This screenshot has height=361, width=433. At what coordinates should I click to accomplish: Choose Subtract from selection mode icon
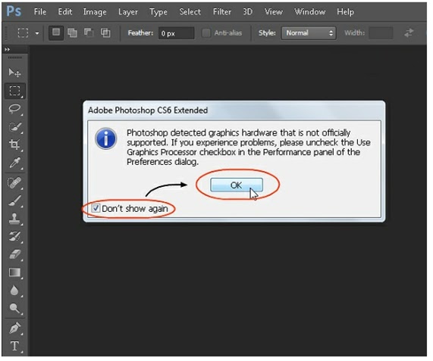click(89, 33)
